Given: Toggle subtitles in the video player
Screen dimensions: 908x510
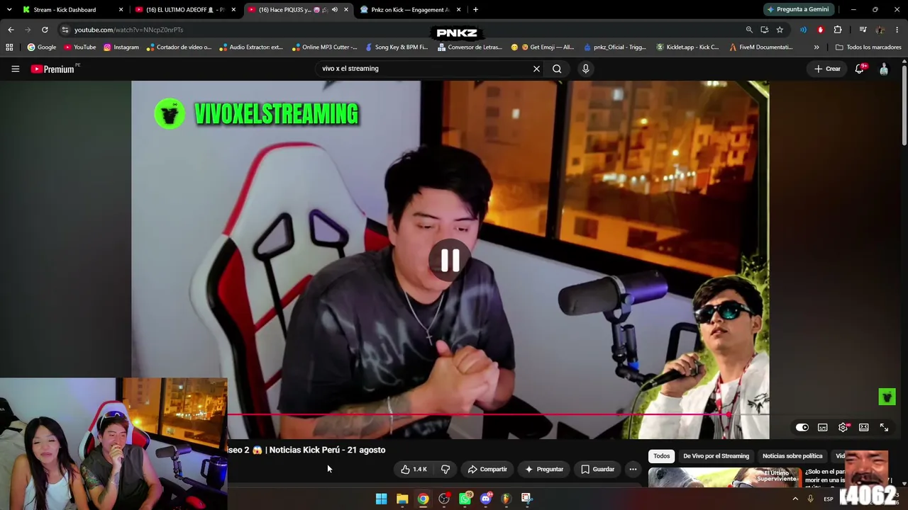Looking at the screenshot, I should tap(822, 428).
